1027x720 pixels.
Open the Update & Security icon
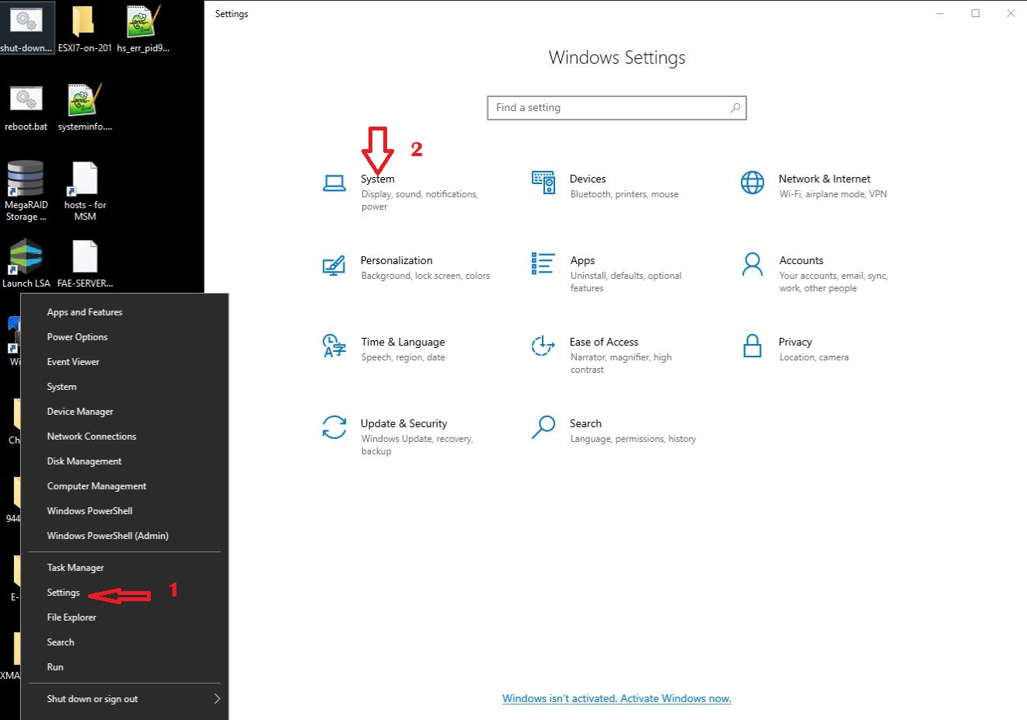334,427
